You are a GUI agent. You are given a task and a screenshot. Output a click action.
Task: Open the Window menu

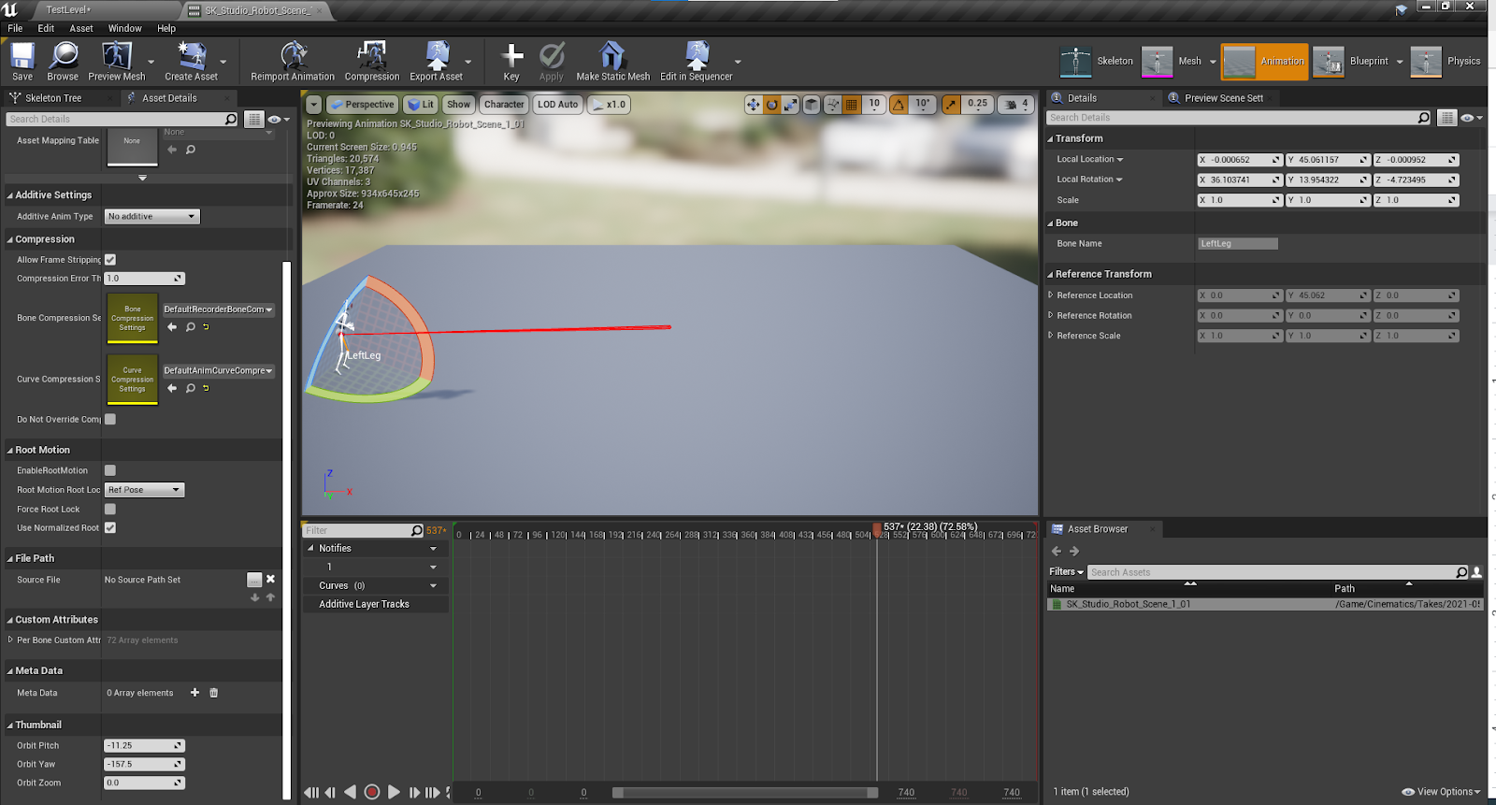(x=124, y=28)
